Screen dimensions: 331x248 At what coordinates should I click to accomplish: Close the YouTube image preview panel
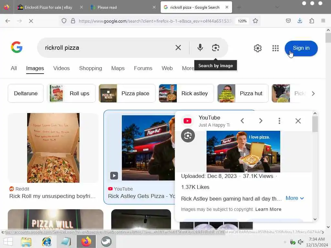(298, 121)
